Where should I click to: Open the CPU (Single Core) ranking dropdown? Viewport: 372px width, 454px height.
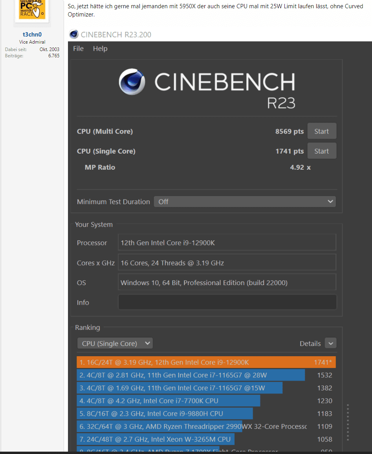click(x=115, y=343)
